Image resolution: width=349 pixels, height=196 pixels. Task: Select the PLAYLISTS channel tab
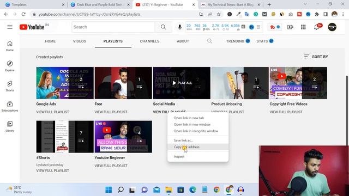coord(113,41)
